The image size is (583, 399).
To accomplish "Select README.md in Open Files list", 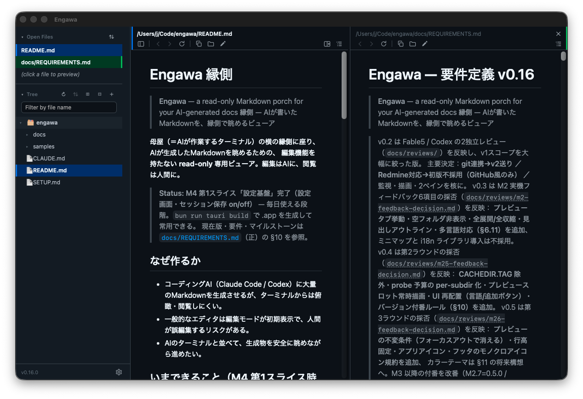I will coord(69,51).
